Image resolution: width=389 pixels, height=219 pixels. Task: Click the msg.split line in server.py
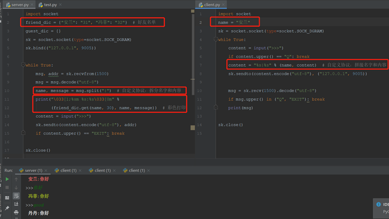coord(109,91)
